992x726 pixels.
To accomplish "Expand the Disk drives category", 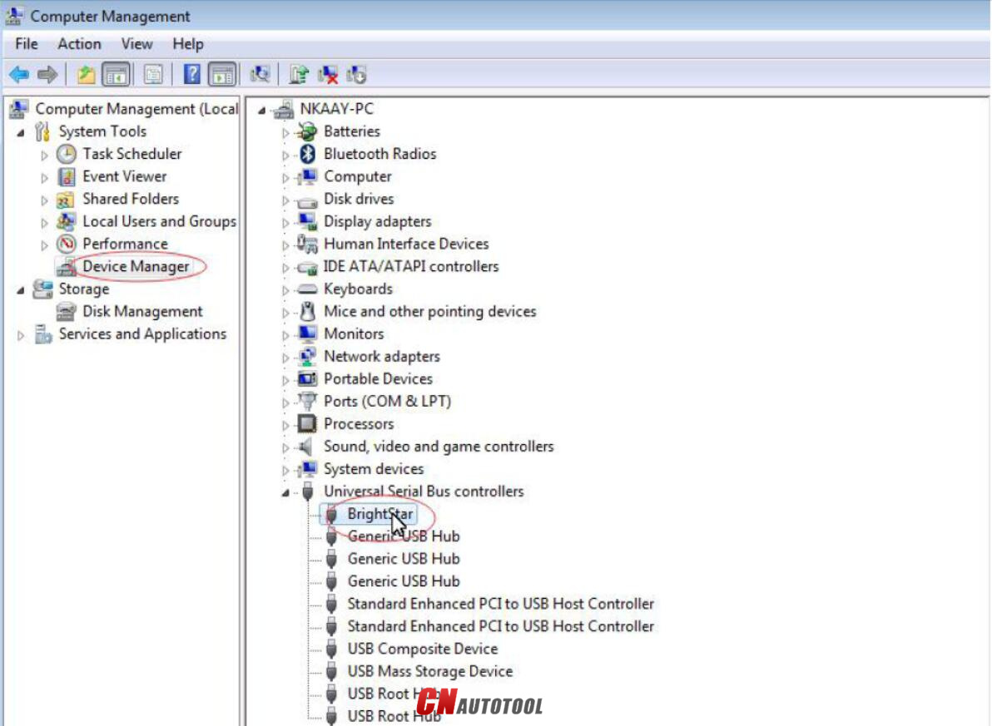I will coord(285,200).
